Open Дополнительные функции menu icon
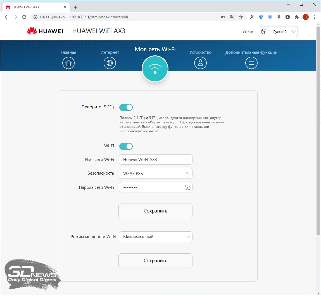Screen dimensions: 321x296 tap(251, 63)
